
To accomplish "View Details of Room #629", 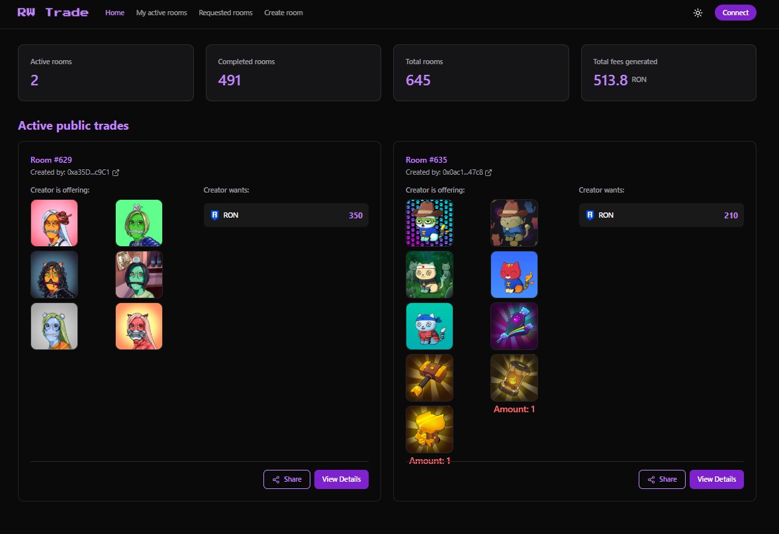I will [x=342, y=479].
